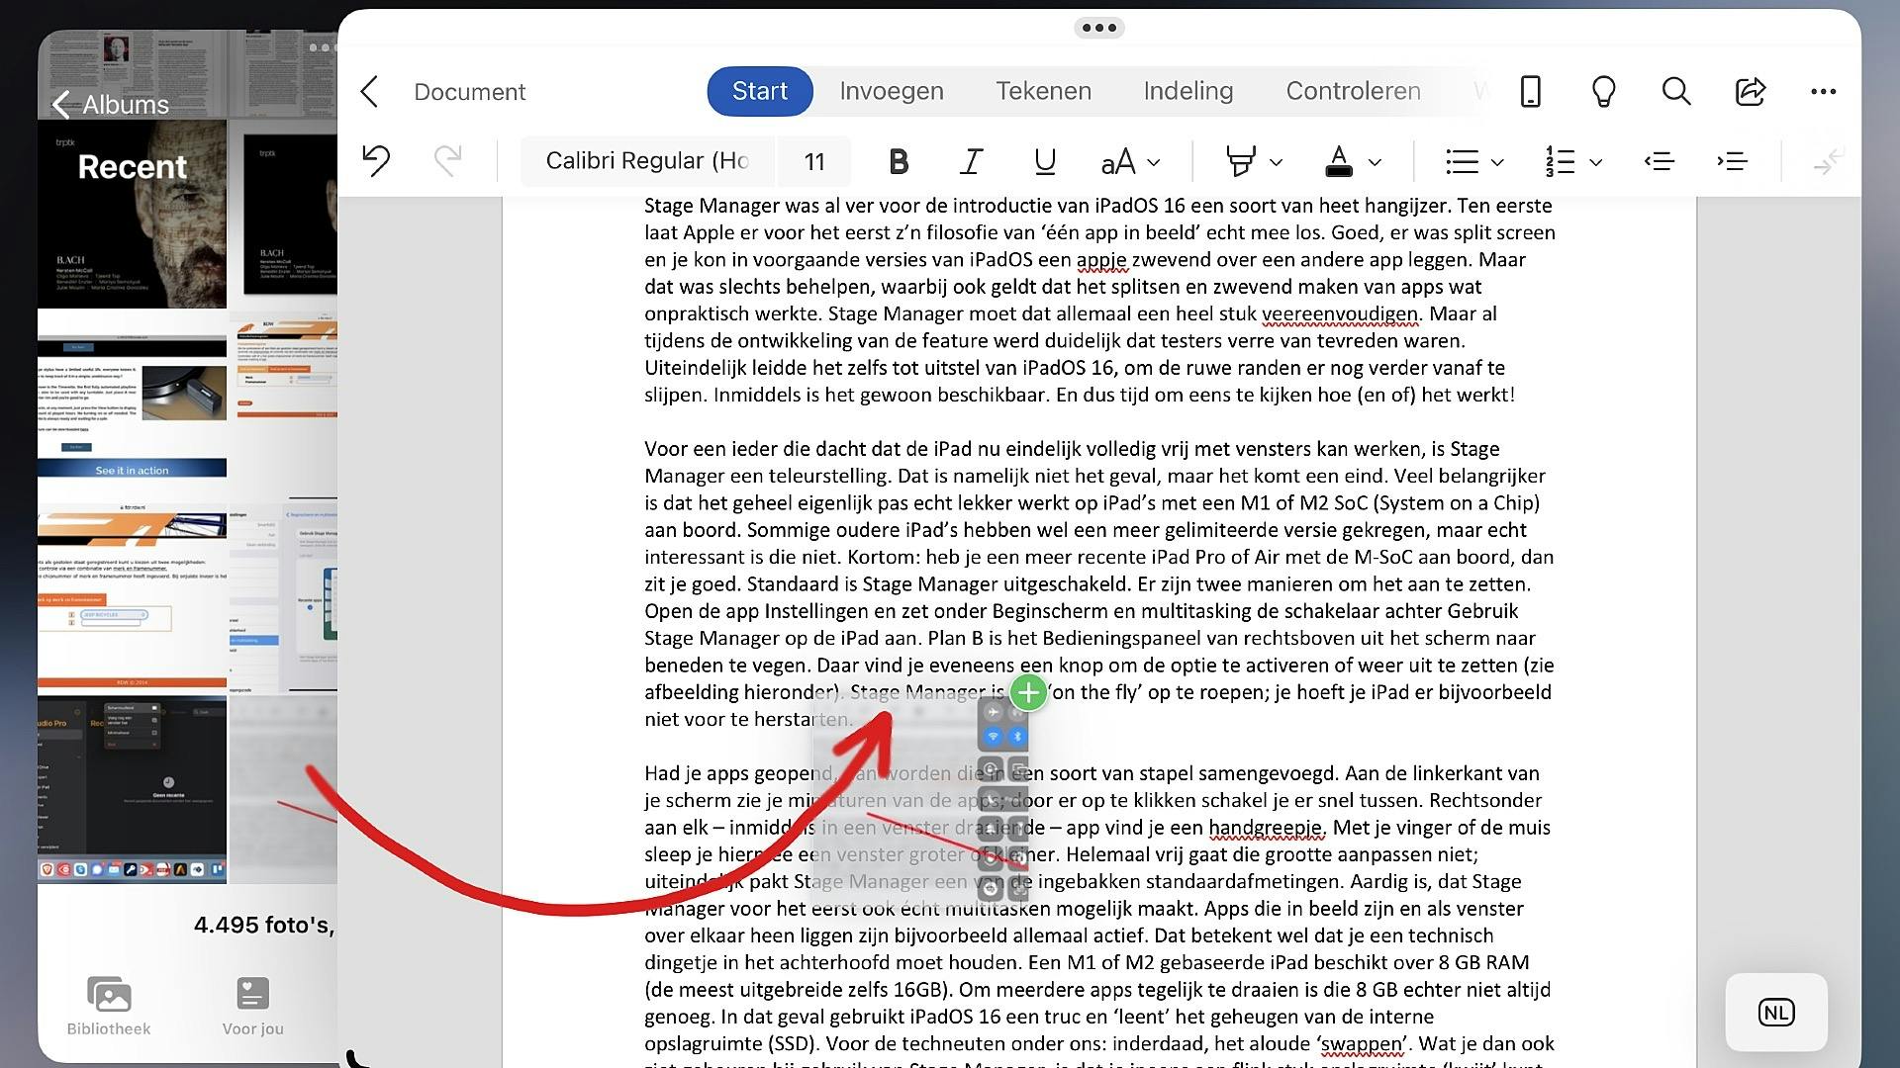Decrease paragraph indent icon

tap(1660, 161)
